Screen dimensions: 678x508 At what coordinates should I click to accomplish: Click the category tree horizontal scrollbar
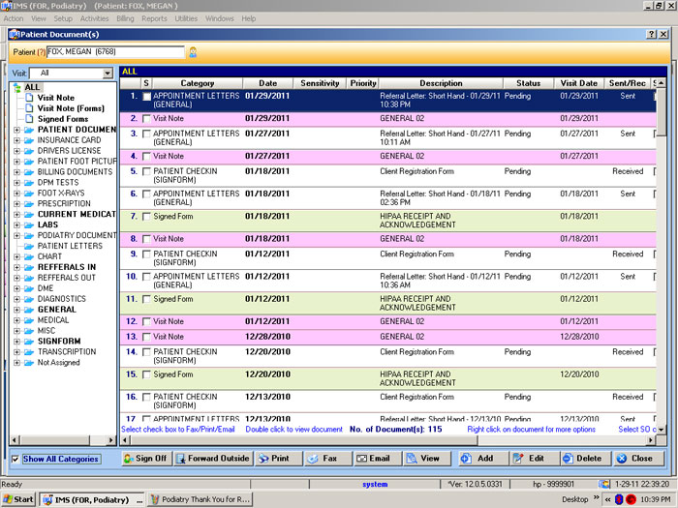tap(63, 440)
